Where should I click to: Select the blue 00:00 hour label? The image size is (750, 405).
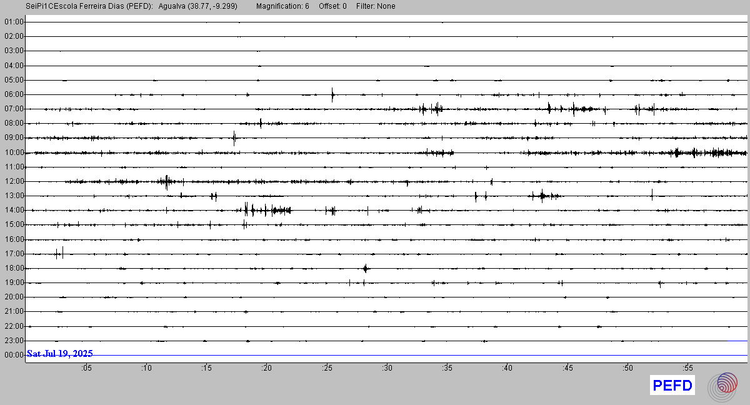point(14,355)
